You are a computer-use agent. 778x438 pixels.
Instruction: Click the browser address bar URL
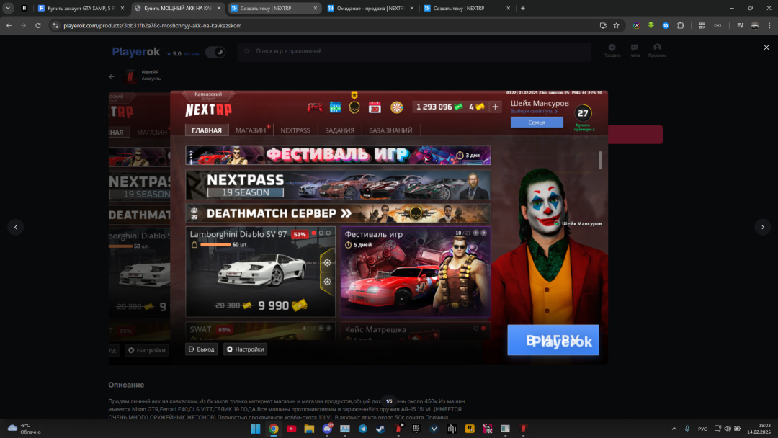pos(152,25)
